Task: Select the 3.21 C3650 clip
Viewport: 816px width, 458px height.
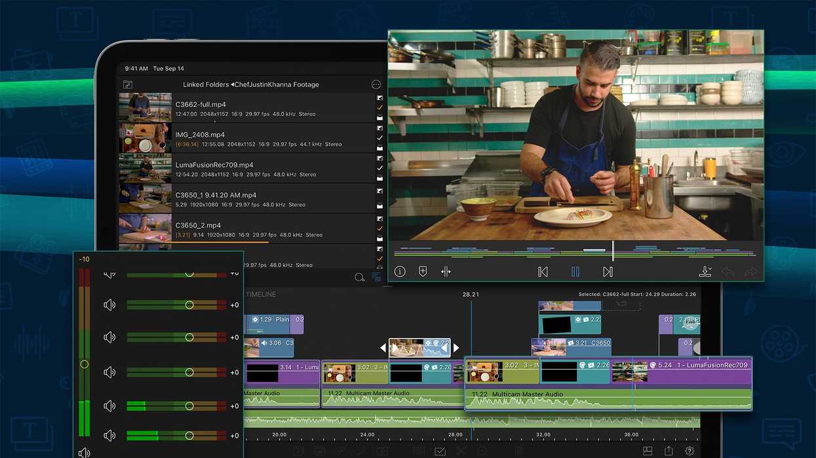Action: pyautogui.click(x=571, y=347)
